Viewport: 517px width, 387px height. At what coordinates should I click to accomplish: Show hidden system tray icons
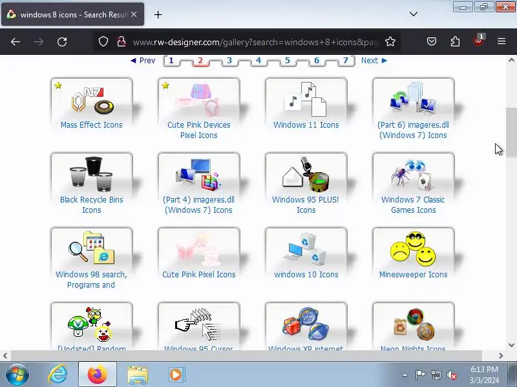tap(405, 375)
